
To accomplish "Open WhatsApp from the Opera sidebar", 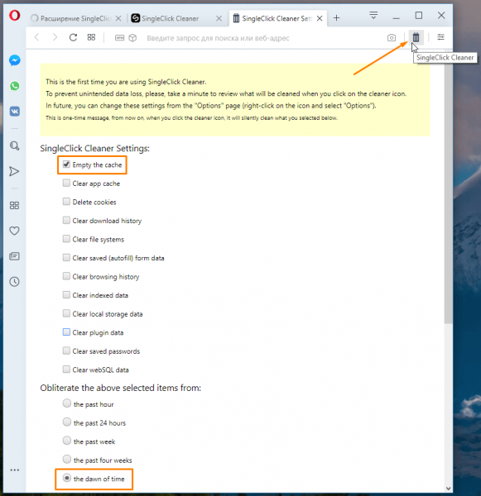I will point(15,86).
